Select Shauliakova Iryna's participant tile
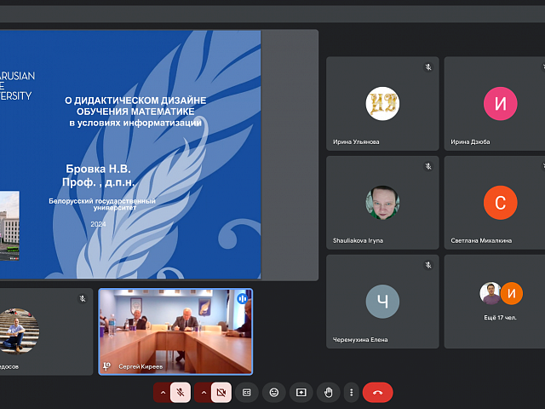The height and width of the screenshot is (409, 545). 382,202
